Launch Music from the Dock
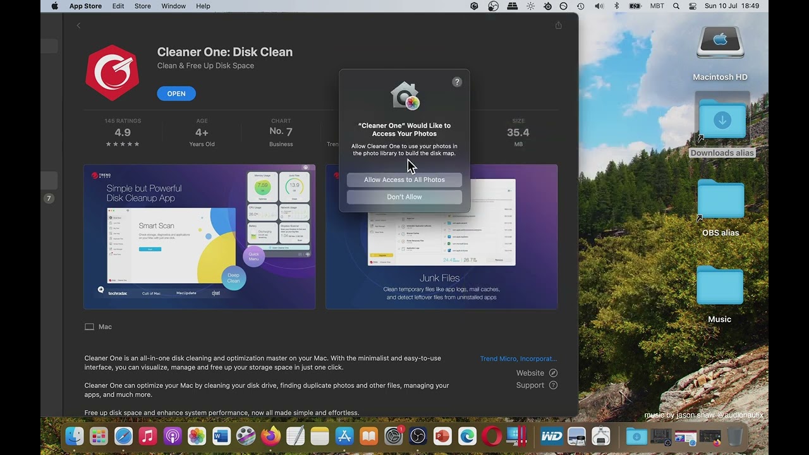Viewport: 809px width, 455px height. pos(148,436)
